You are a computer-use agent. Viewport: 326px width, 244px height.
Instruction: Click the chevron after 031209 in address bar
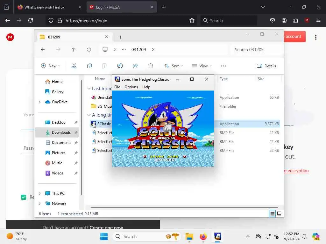[153, 50]
